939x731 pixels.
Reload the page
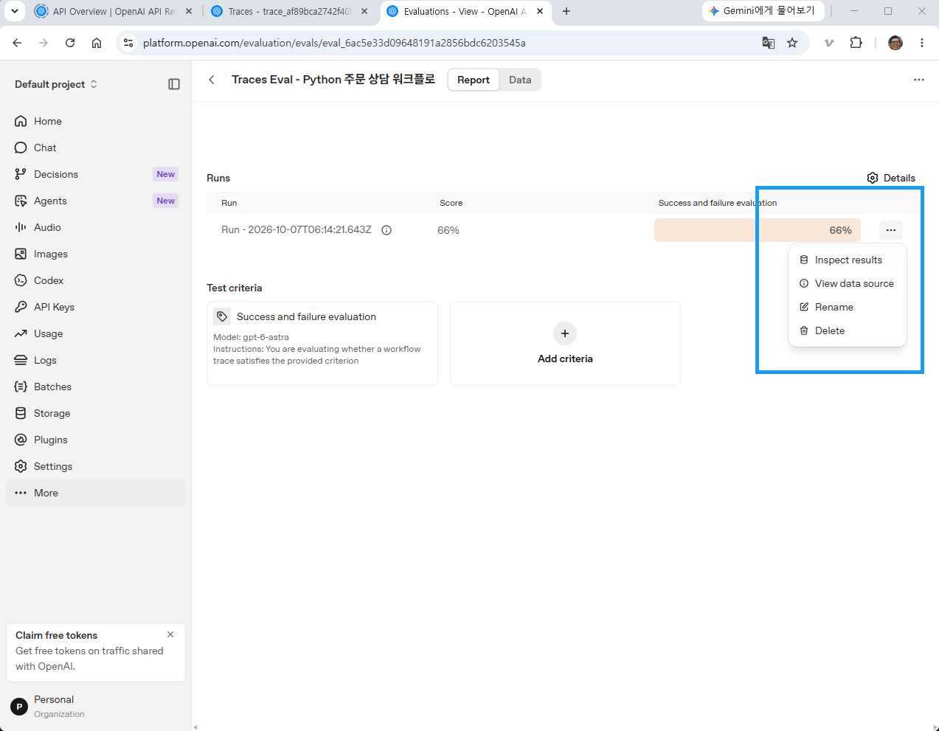(70, 43)
